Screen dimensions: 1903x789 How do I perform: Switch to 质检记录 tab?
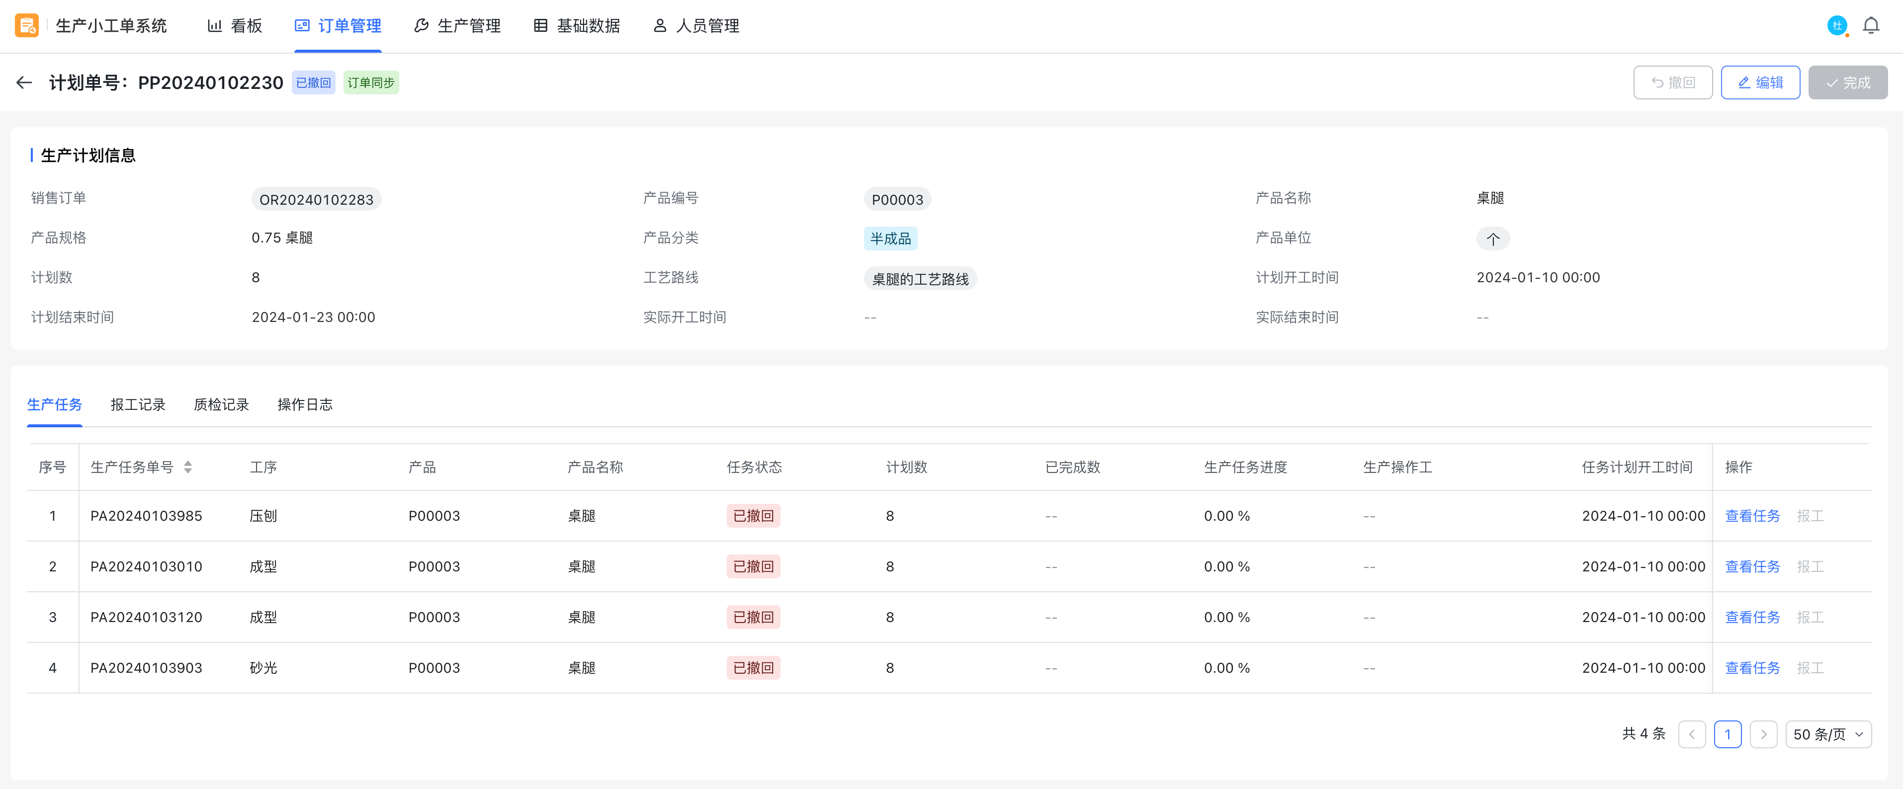[x=221, y=404]
